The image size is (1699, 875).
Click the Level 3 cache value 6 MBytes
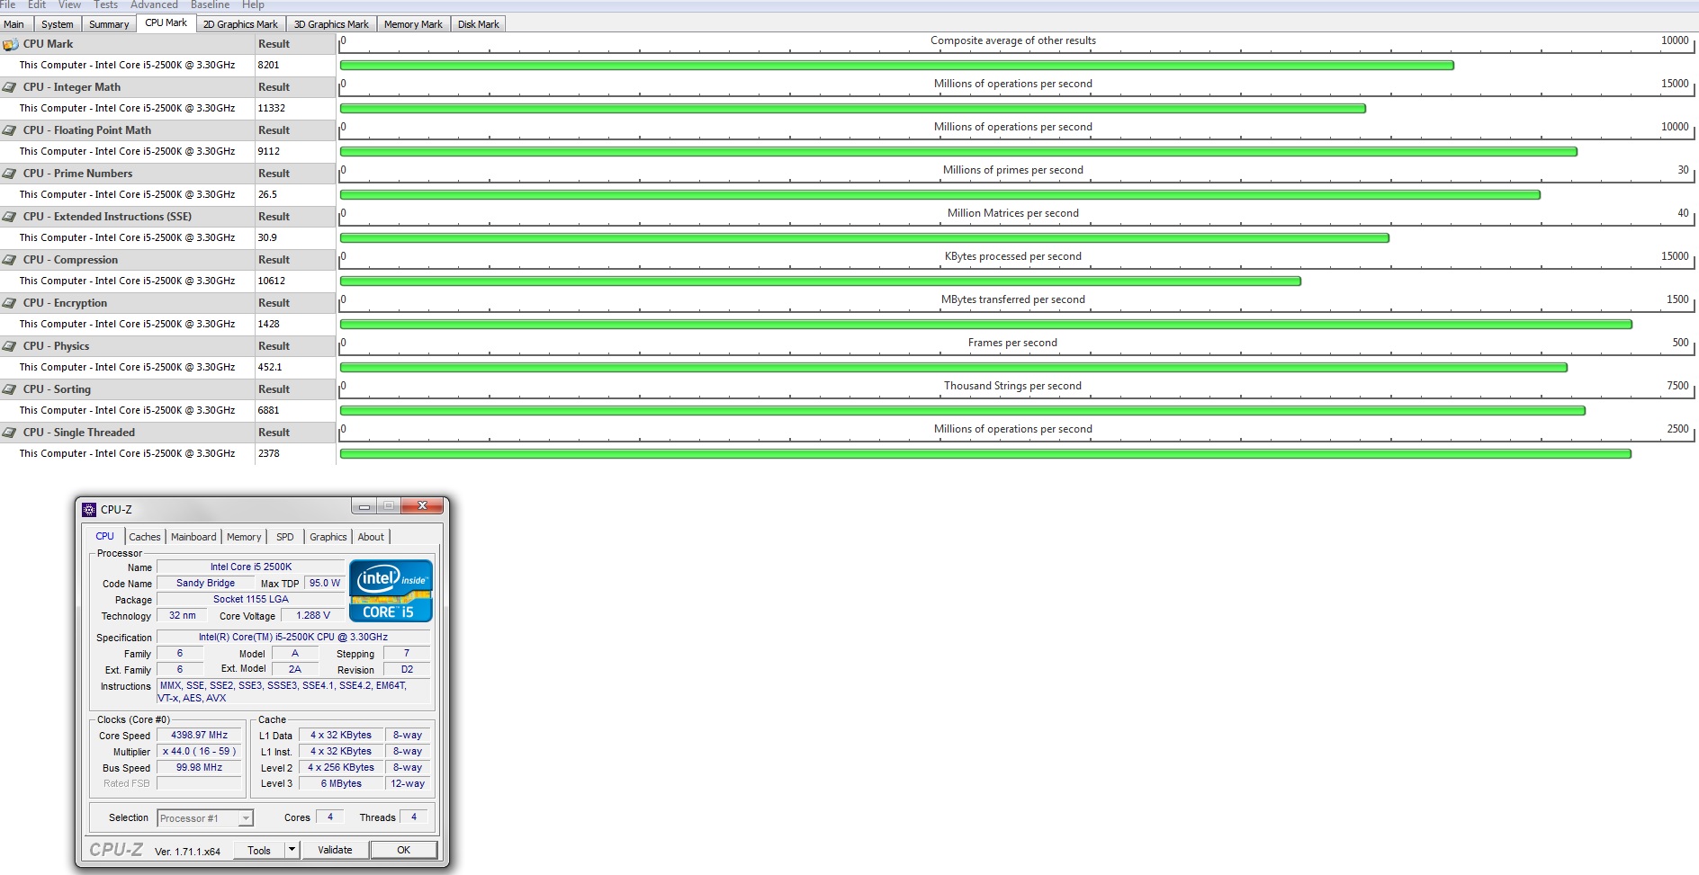pos(341,783)
